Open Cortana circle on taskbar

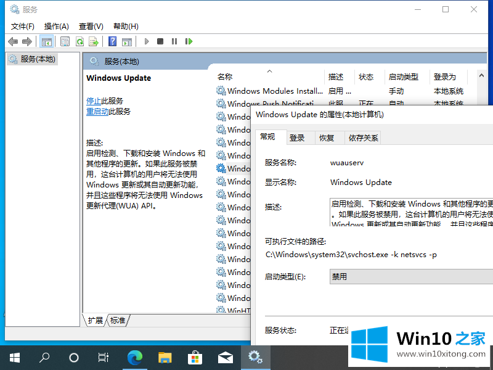(x=74, y=358)
